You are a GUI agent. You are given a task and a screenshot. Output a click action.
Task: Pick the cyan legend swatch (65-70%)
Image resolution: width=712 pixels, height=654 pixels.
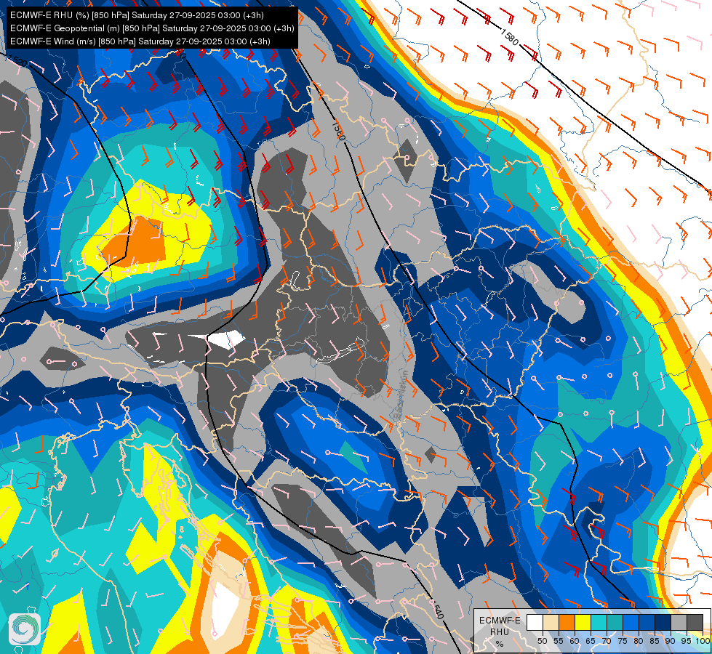coord(599,622)
